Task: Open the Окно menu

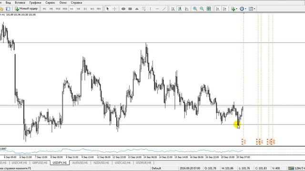Action: (63, 3)
